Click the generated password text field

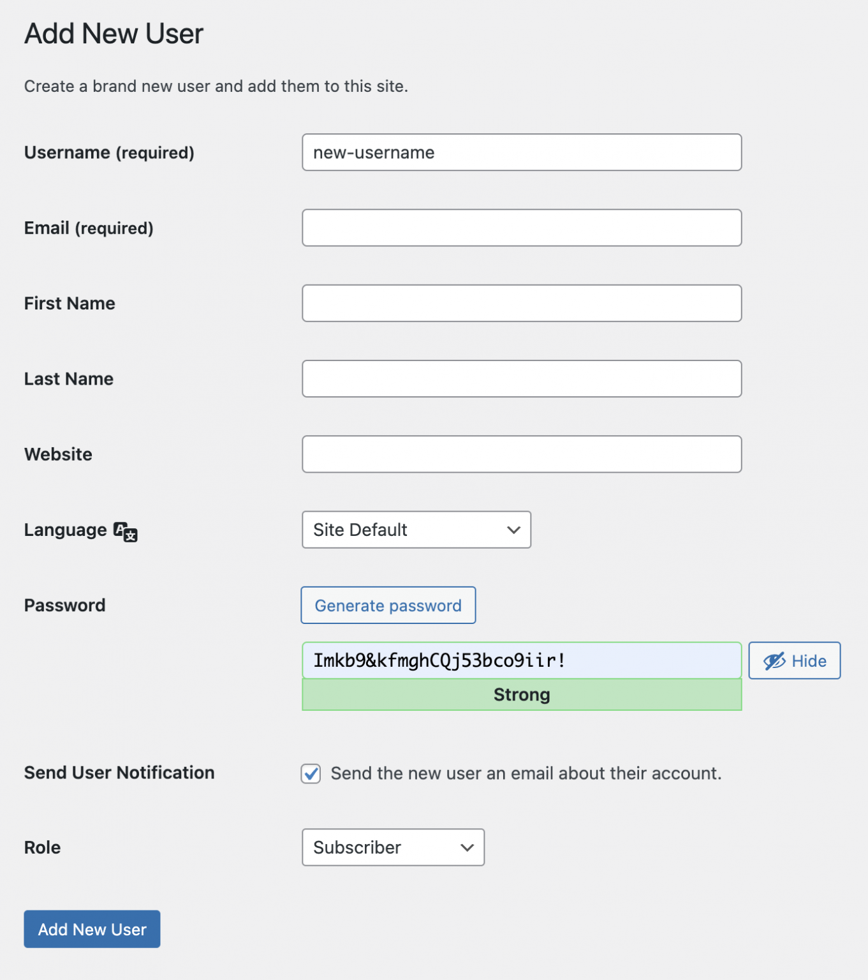(x=522, y=660)
